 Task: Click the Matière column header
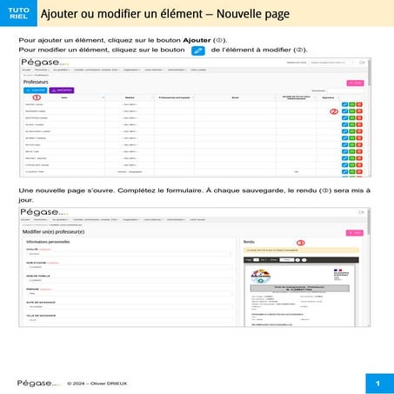(x=130, y=97)
